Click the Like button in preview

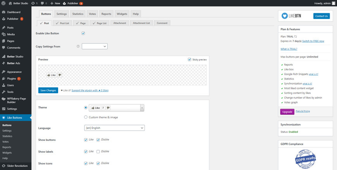pos(52,75)
